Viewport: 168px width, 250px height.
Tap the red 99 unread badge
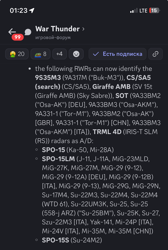click(18, 37)
